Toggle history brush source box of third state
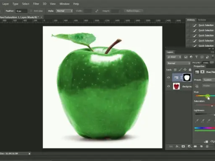 [188, 36]
